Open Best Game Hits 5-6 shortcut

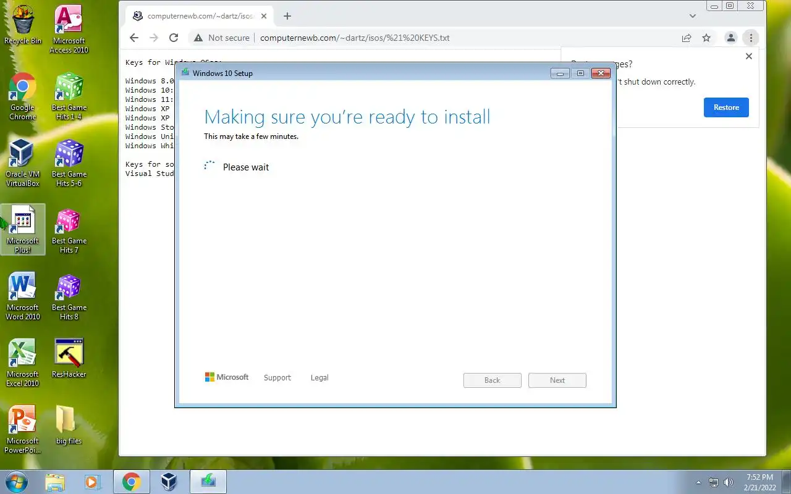(69, 163)
